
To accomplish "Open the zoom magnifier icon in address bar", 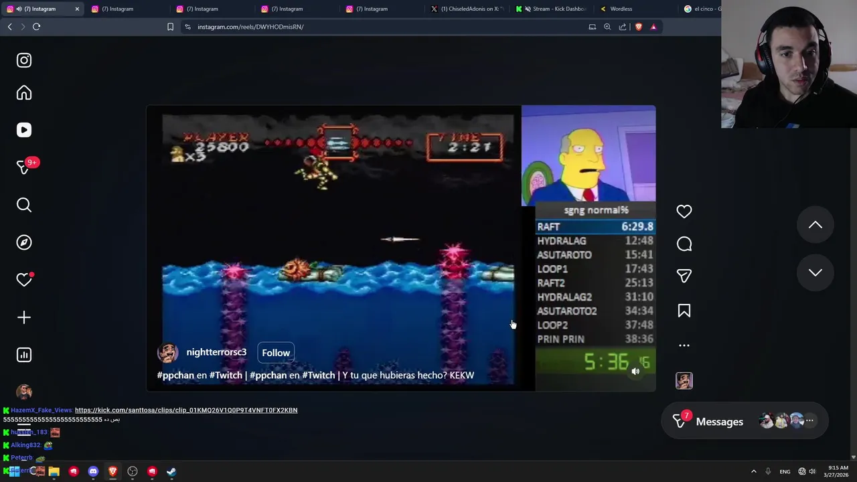I will point(607,27).
